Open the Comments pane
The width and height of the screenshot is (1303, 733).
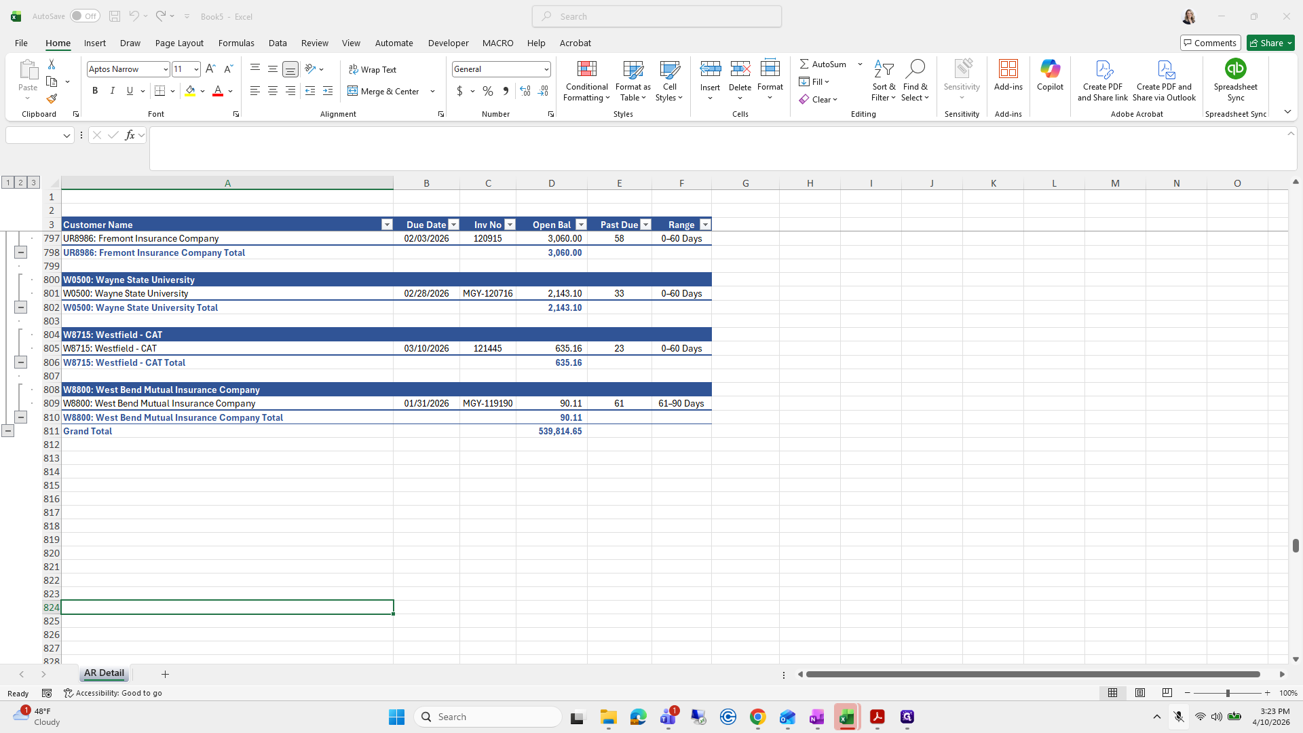[x=1210, y=43]
